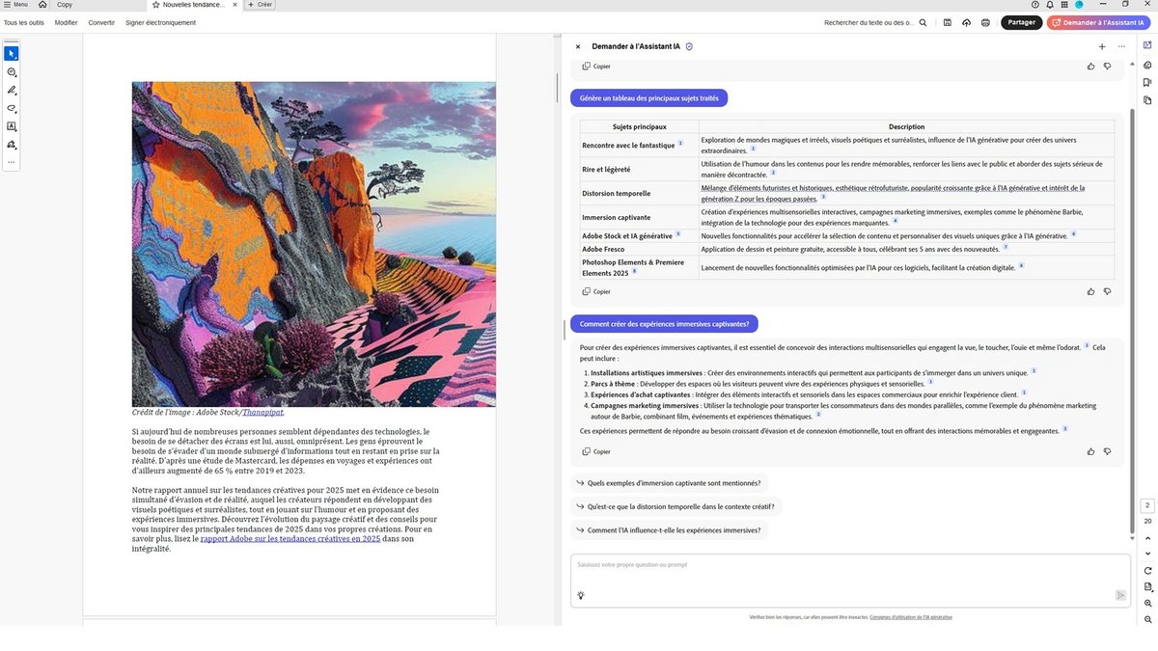1158x651 pixels.
Task: Open the bookmarks panel icon
Action: [x=1148, y=82]
